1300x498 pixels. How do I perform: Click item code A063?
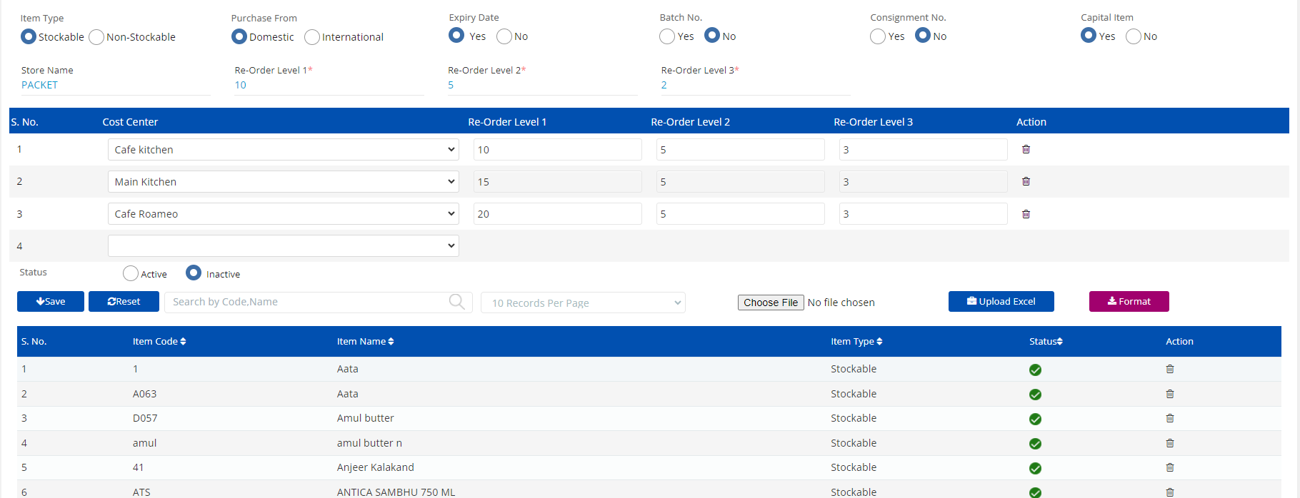pyautogui.click(x=145, y=394)
